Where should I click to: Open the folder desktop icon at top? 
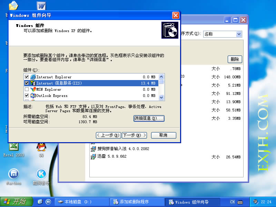(13, 6)
